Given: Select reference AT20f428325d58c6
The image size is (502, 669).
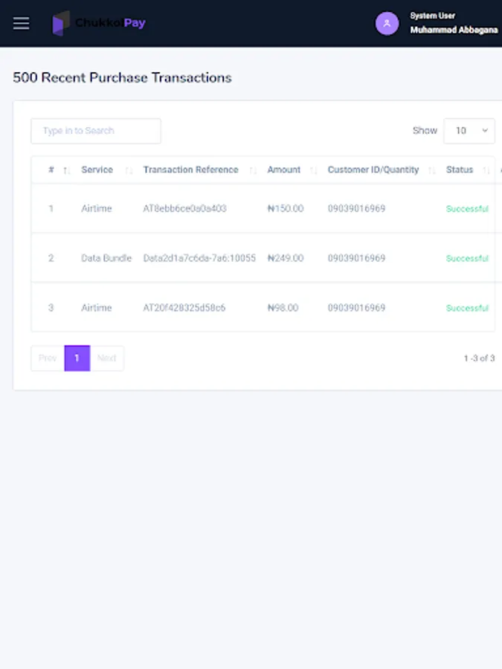Looking at the screenshot, I should point(184,308).
